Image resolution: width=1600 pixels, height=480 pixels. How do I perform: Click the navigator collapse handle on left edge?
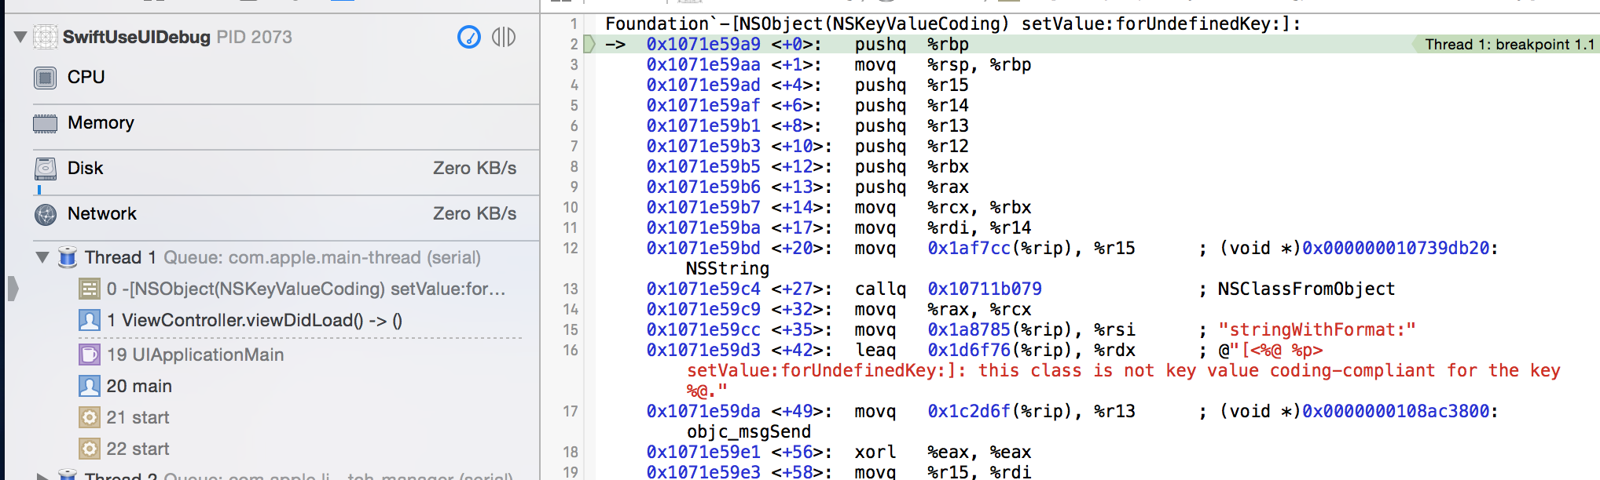coord(13,289)
